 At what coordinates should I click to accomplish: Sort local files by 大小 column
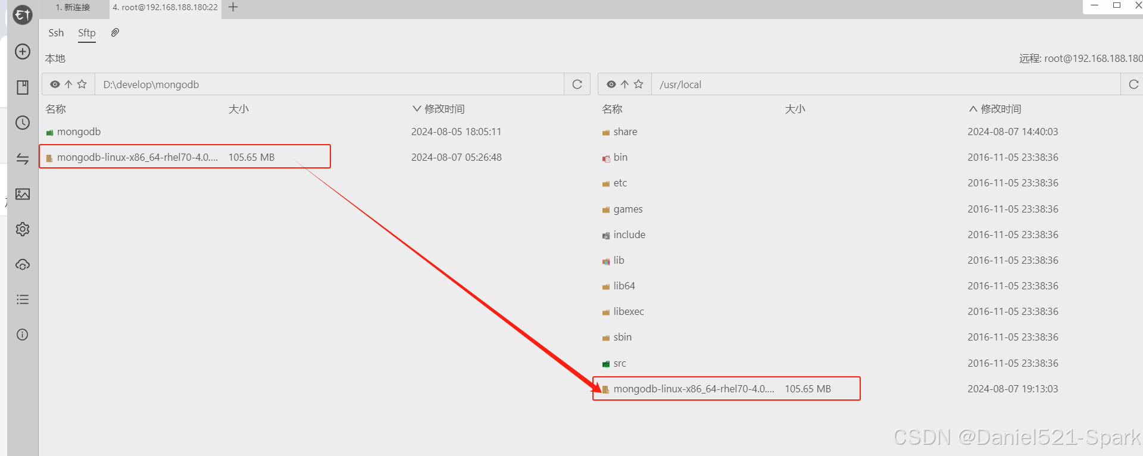click(x=239, y=109)
